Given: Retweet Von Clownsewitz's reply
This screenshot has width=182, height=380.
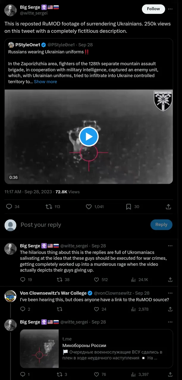Looking at the screenshot, I should pyautogui.click(x=59, y=309).
